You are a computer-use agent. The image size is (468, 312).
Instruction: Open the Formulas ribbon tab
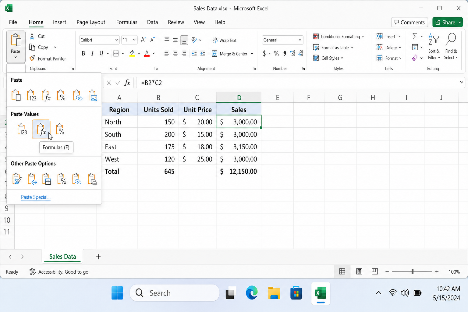[127, 22]
